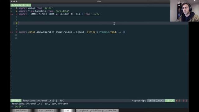Viewport: 199px width, 112px height.
Task: Click line number 6 in the gutter
Action: tap(16, 23)
